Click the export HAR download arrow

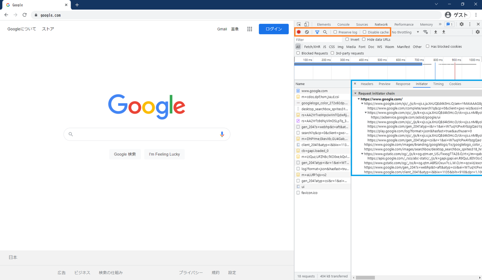tap(443, 32)
